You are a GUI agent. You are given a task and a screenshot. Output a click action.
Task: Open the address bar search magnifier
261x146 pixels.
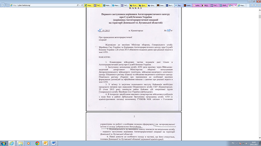point(77,5)
